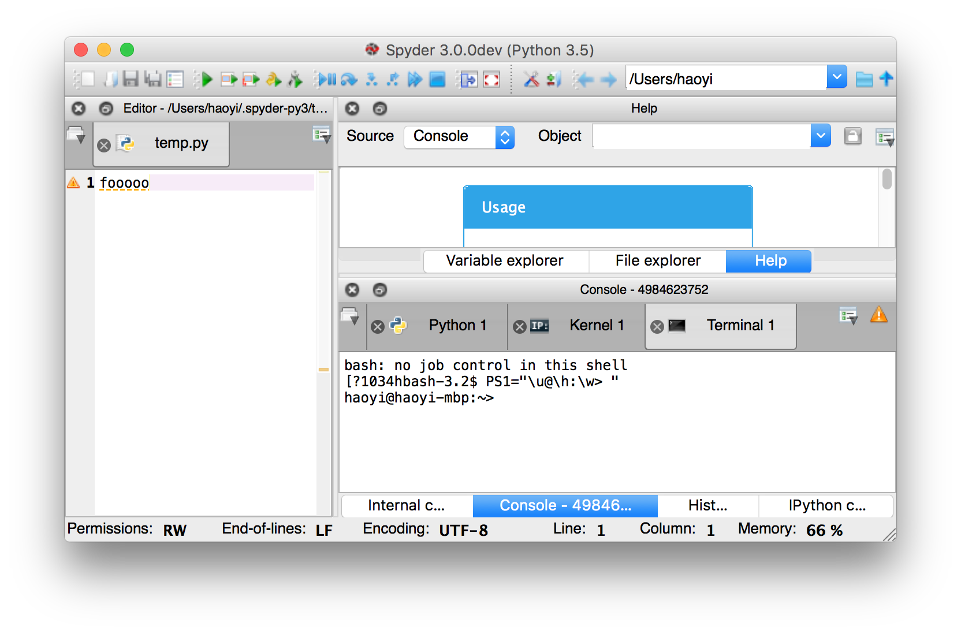This screenshot has width=961, height=634.
Task: Close the temp.py tab
Action: click(x=104, y=146)
